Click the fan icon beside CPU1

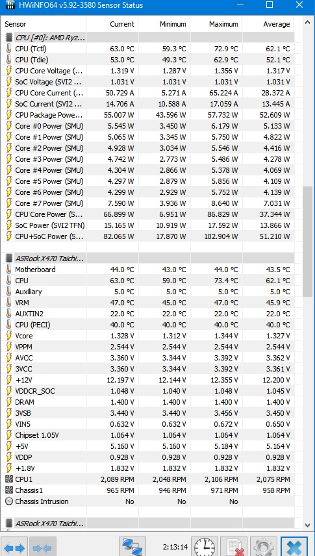pos(9,479)
